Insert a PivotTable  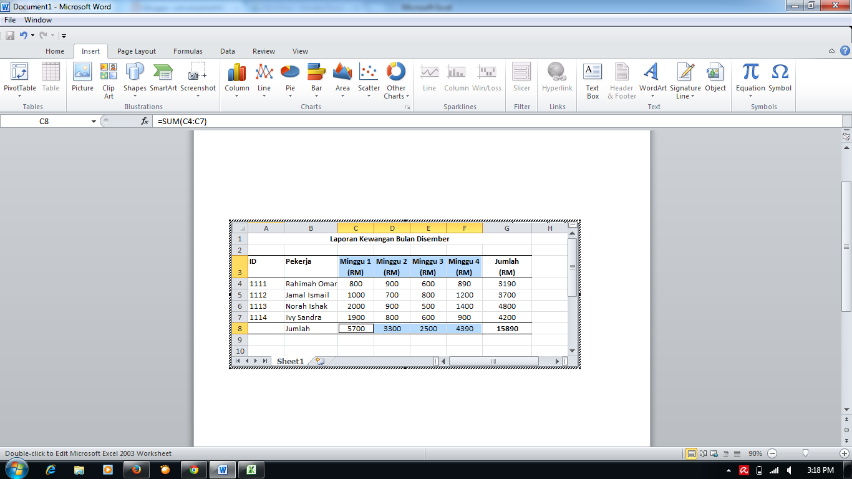[x=20, y=80]
